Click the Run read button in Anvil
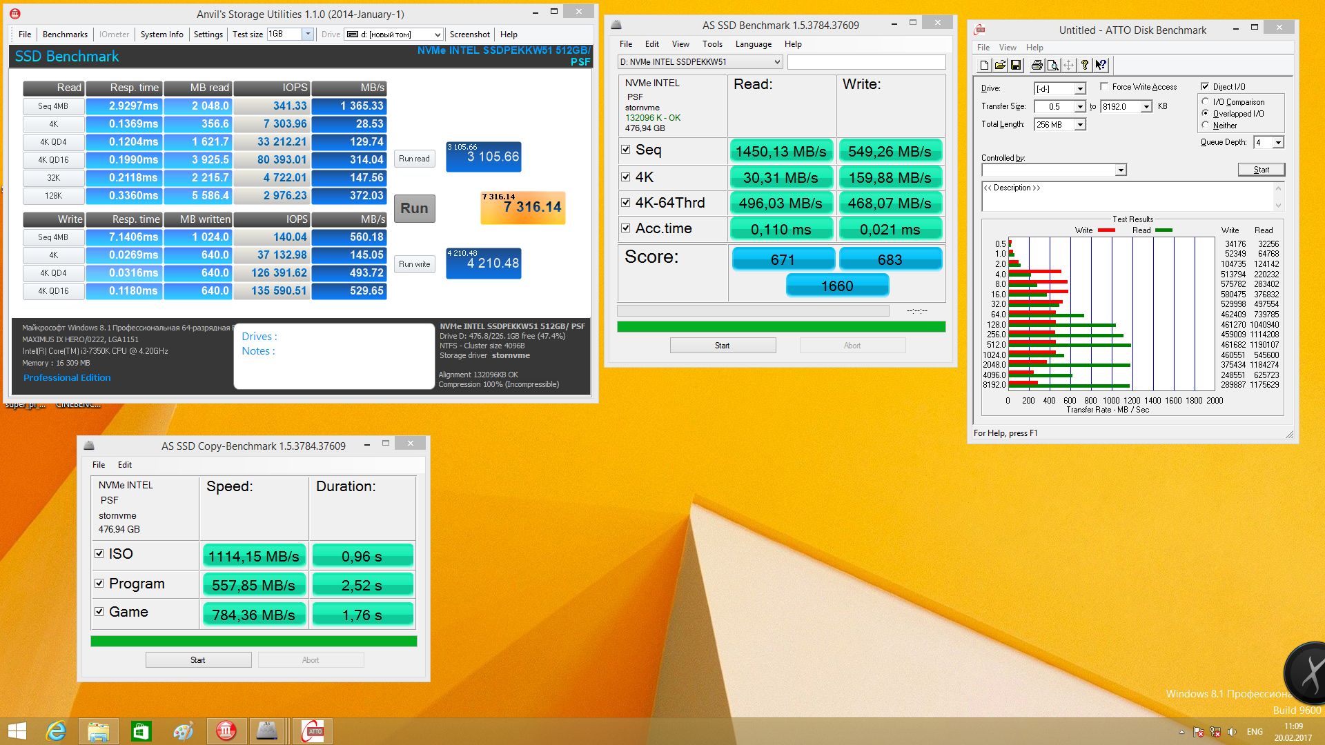This screenshot has width=1325, height=745. coord(415,159)
